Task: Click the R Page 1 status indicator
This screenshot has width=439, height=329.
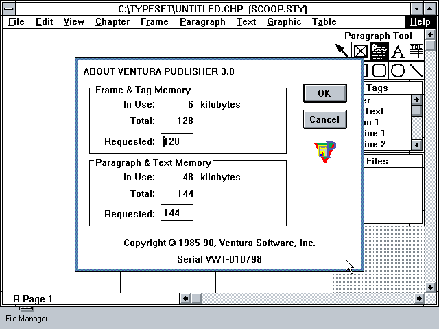Action: 33,299
